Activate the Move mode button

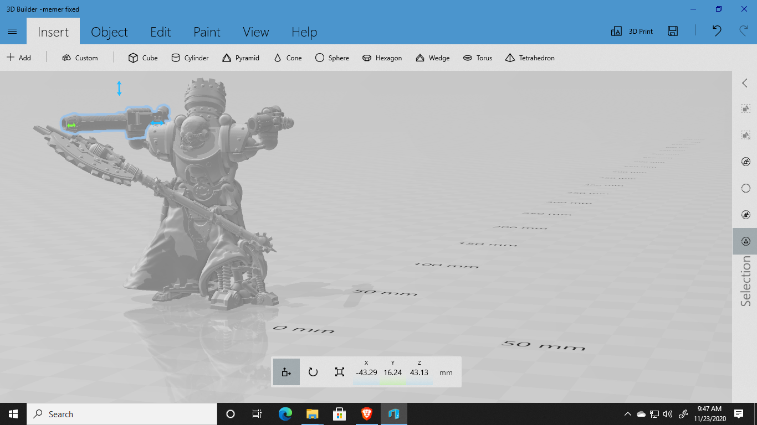click(287, 372)
